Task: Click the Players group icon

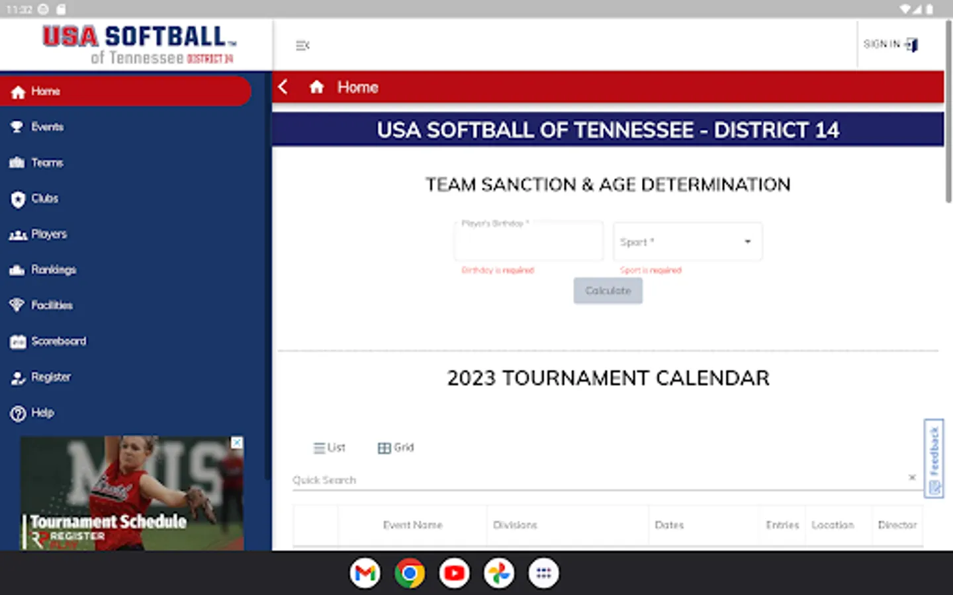Action: pos(18,235)
